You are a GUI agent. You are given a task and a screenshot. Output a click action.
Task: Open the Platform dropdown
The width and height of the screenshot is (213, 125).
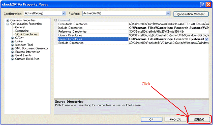tap(168, 13)
